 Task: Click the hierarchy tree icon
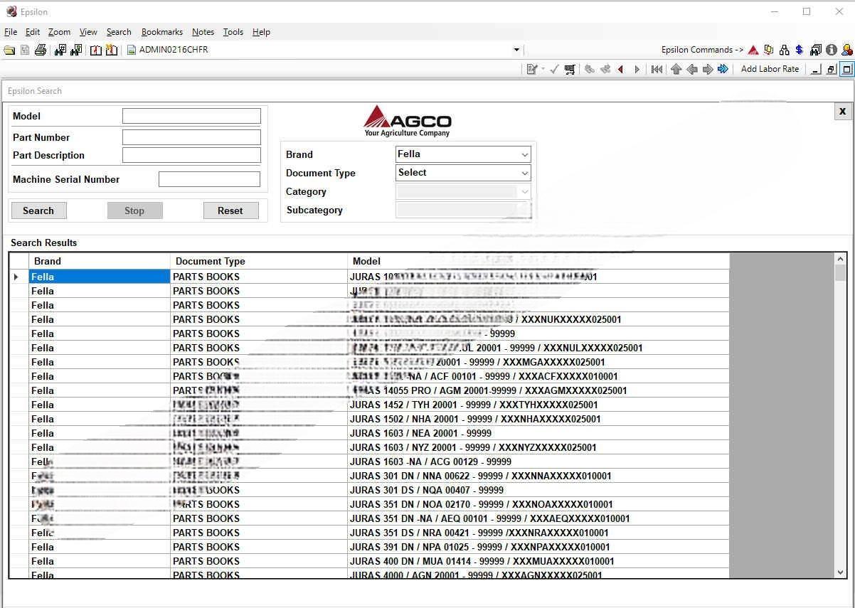tap(784, 50)
